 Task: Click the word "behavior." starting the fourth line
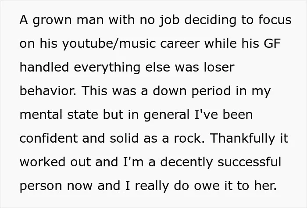tap(48, 91)
